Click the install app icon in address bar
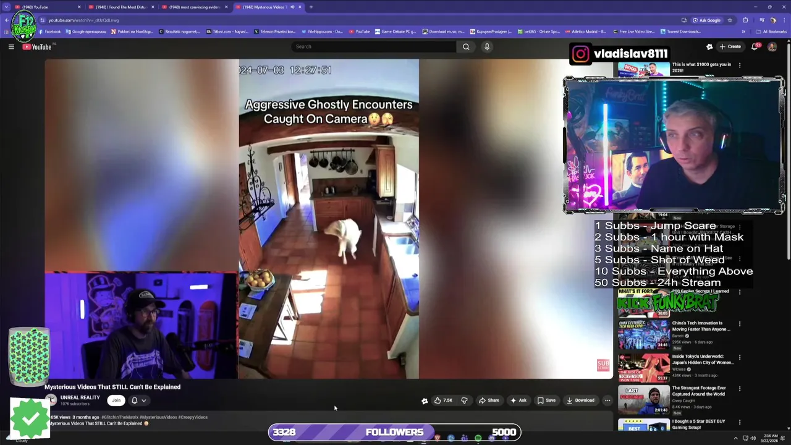The image size is (791, 445). coord(683,20)
